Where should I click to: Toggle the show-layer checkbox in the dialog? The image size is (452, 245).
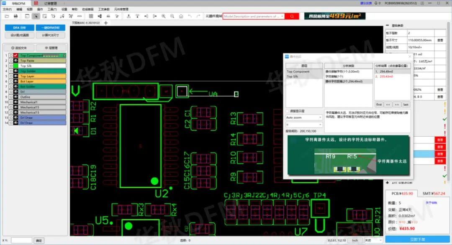(288, 111)
